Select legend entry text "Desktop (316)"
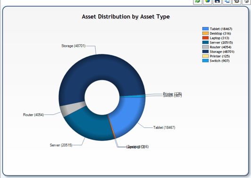Image resolution: width=251 pixels, height=178 pixels. [220, 34]
